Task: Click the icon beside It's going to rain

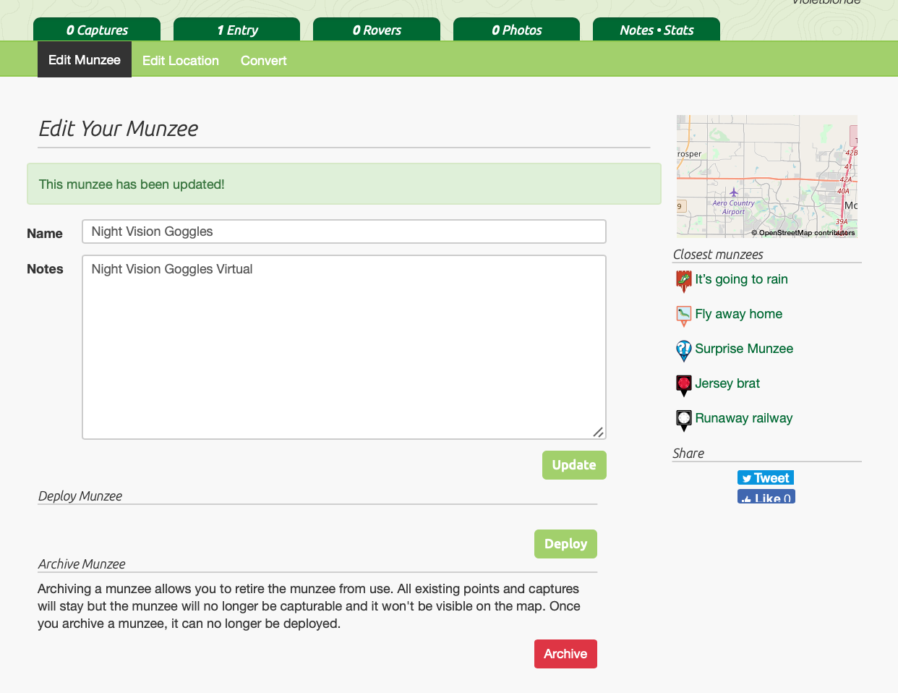Action: click(x=683, y=281)
